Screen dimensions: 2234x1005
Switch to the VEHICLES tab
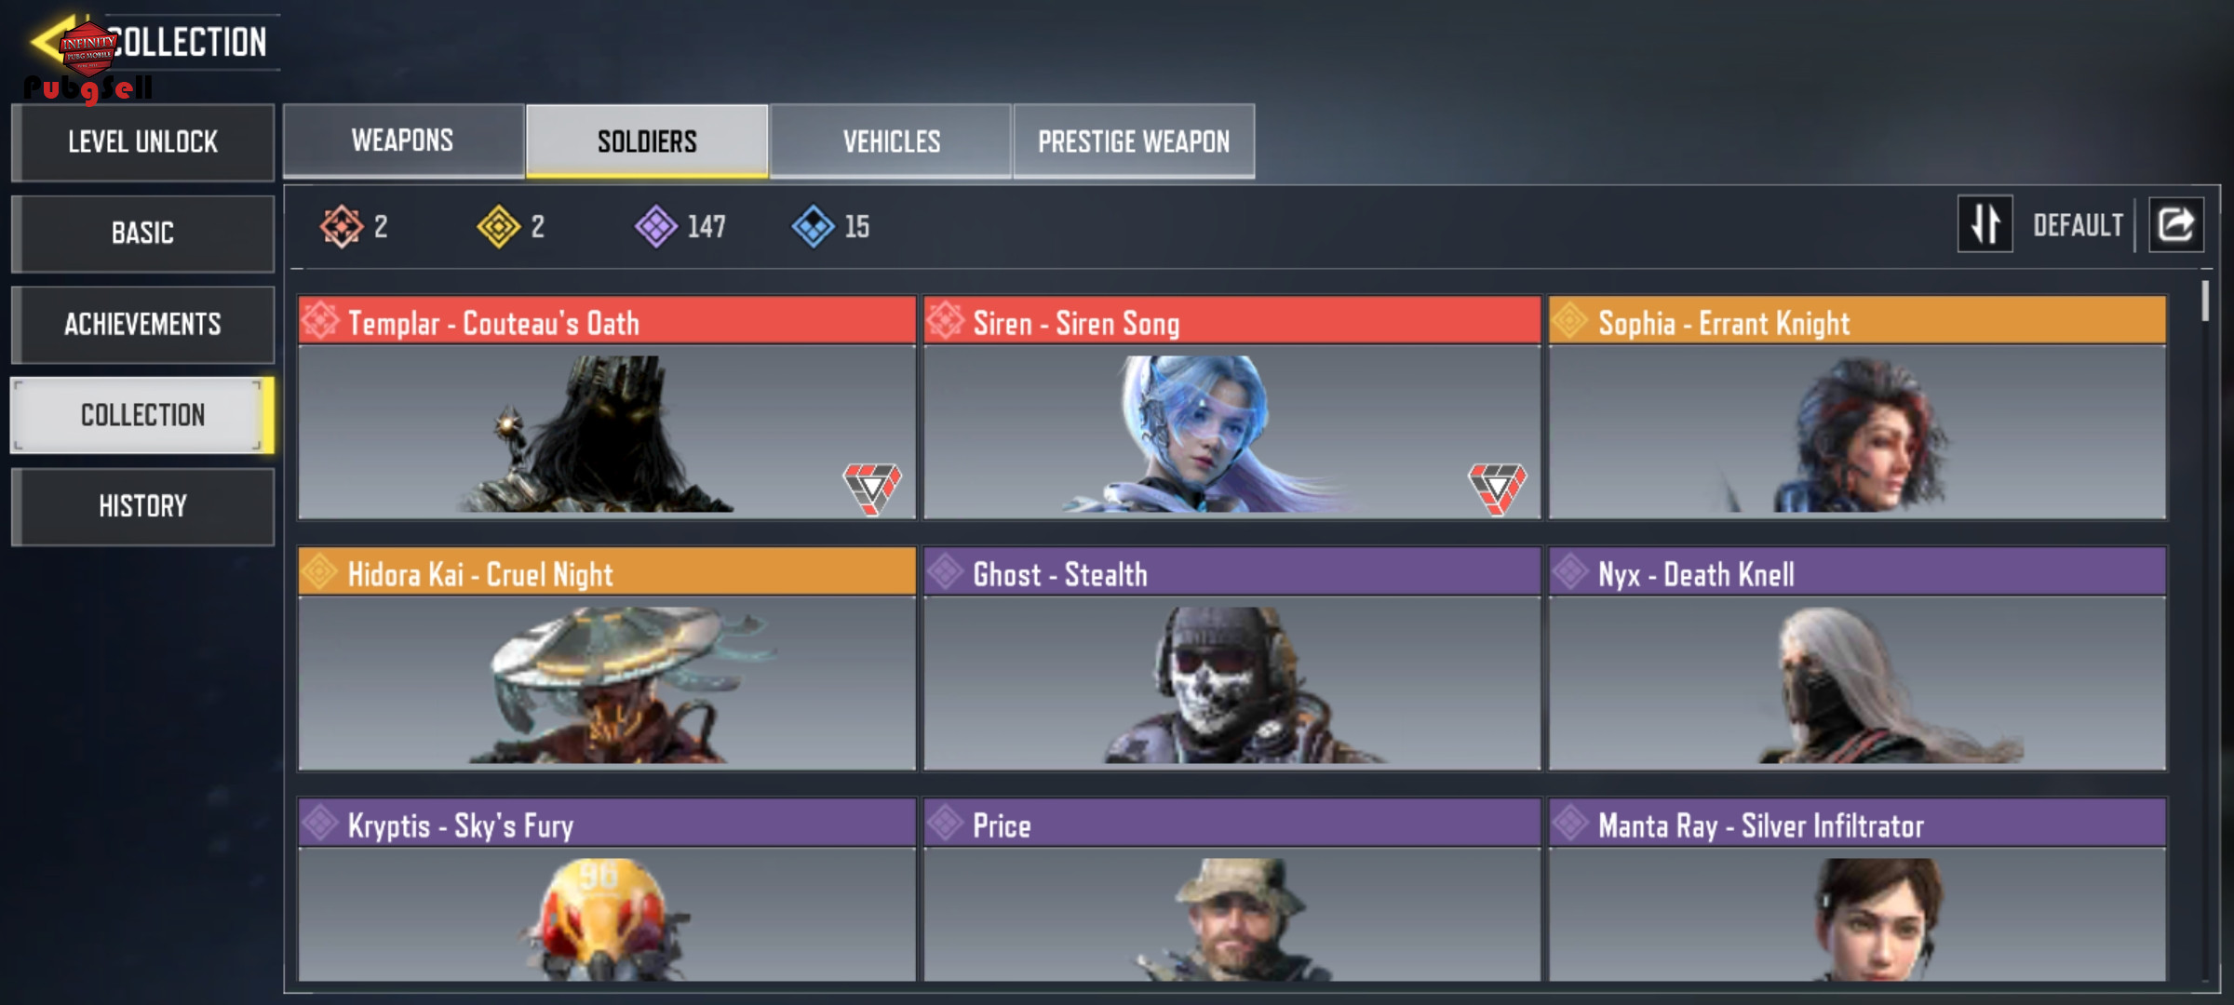click(x=891, y=141)
